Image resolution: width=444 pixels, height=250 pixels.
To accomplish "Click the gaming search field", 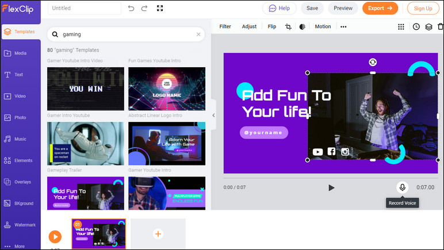I will 126,34.
